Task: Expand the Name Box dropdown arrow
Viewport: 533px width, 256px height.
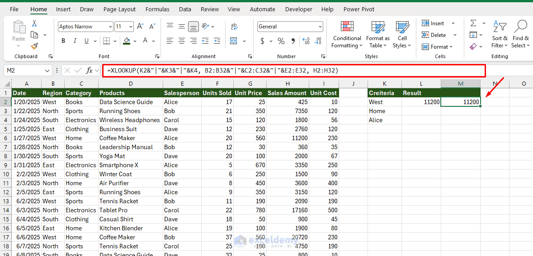Action: (x=47, y=70)
